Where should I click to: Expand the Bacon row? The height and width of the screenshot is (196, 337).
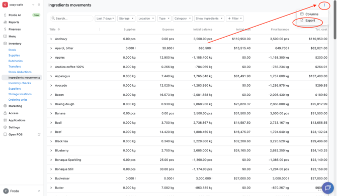coord(51,95)
